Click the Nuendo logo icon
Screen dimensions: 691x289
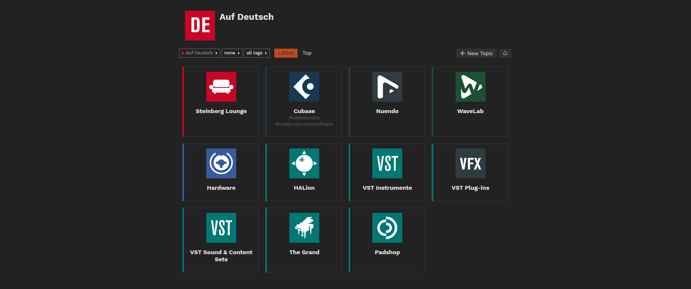pyautogui.click(x=387, y=87)
